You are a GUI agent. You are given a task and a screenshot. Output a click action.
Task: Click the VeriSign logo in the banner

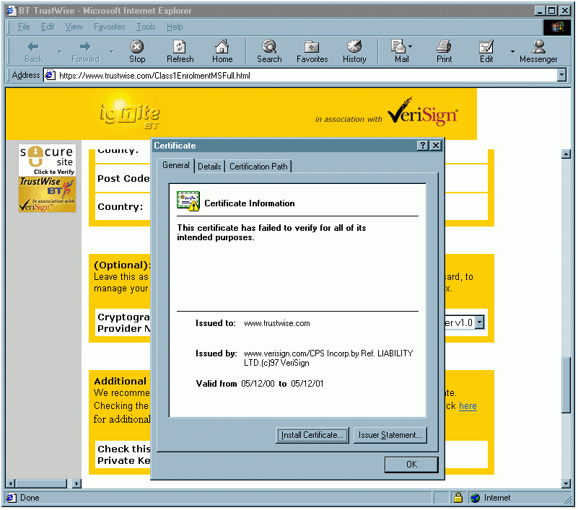click(423, 112)
